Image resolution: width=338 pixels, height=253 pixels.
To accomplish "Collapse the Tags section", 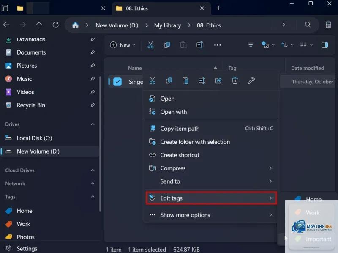I will point(93,197).
